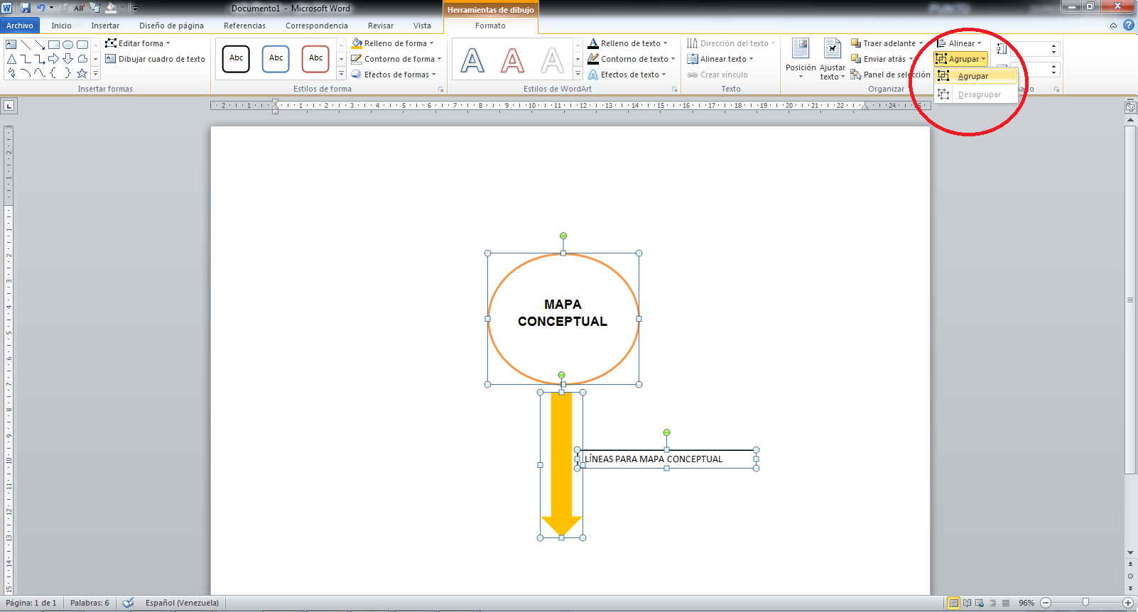Choose the oval shape
The height and width of the screenshot is (612, 1138).
[x=68, y=44]
